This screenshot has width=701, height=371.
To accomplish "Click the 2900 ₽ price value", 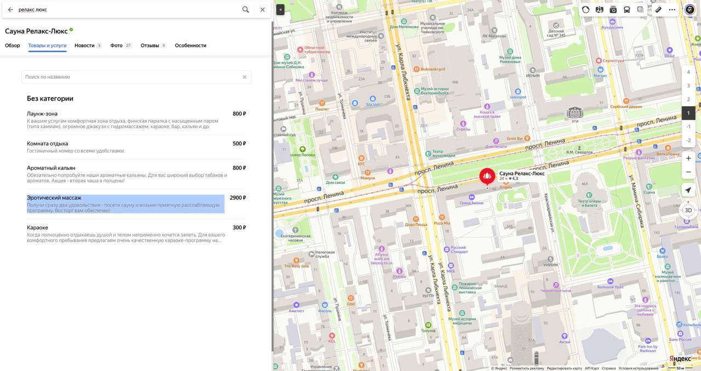I will pos(238,198).
